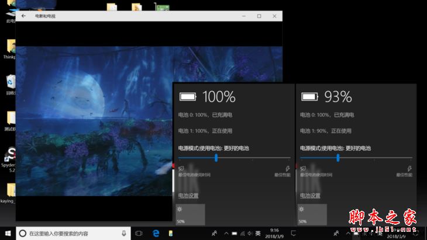Expand hidden tray icons chevron left of 英
This screenshot has width=427, height=240.
[x=226, y=234]
